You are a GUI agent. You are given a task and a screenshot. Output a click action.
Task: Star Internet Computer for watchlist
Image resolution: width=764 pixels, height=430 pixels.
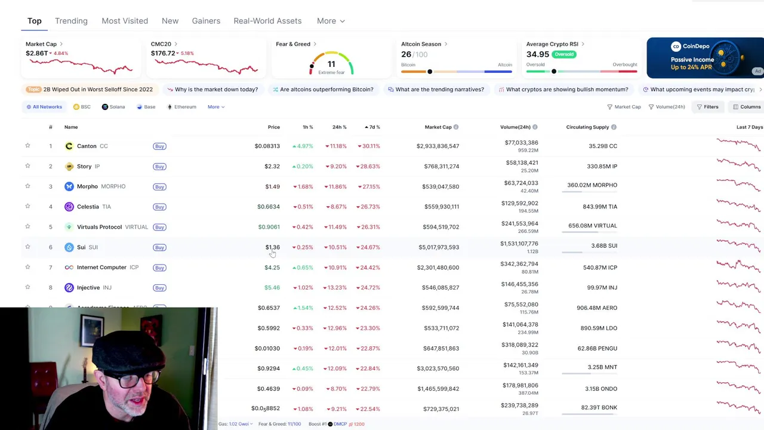(x=27, y=267)
